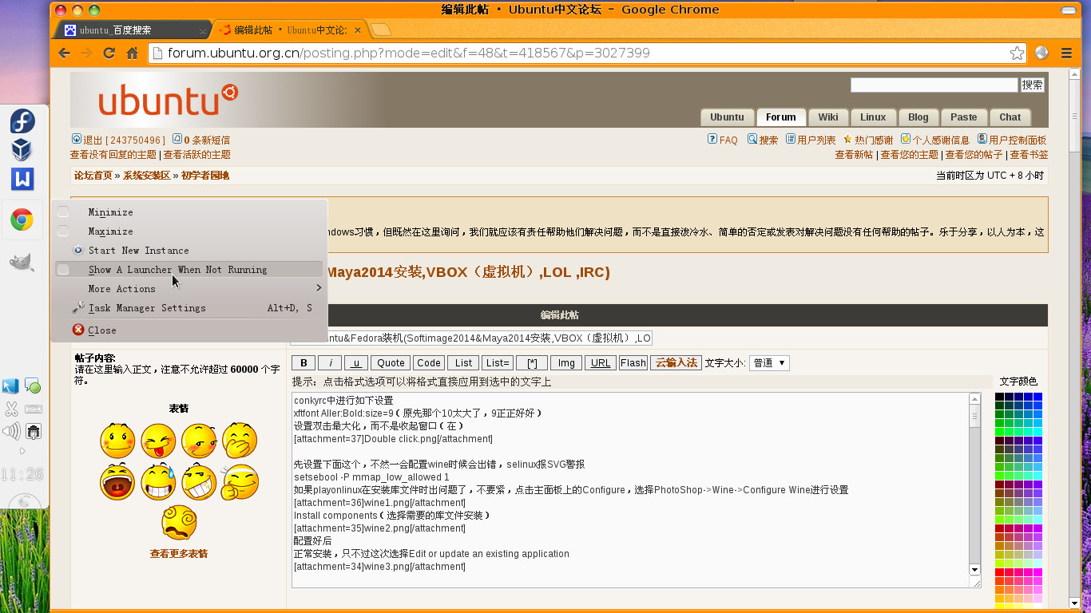Open the Blog site tab
Screen dimensions: 1091x613
[x=918, y=117]
